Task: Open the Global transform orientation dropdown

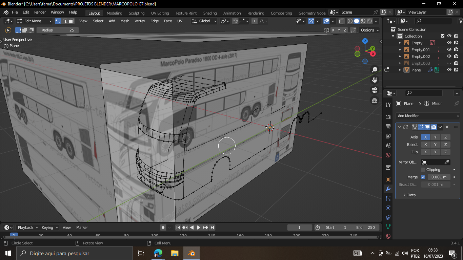Action: pyautogui.click(x=204, y=21)
